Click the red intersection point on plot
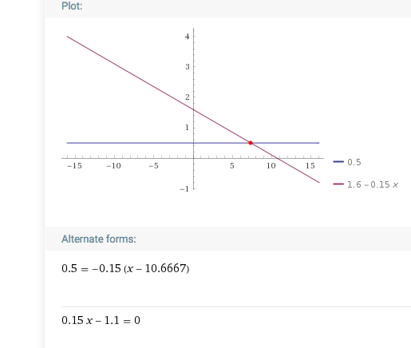This screenshot has width=411, height=348. point(251,143)
